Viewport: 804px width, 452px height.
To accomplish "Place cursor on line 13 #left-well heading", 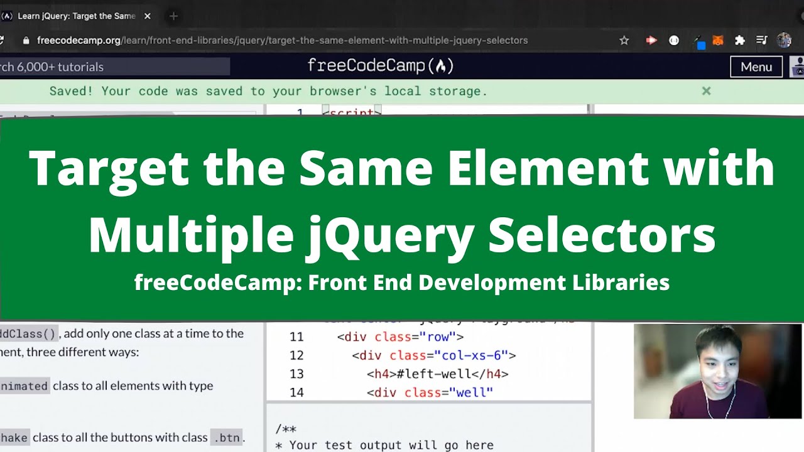I will (437, 374).
